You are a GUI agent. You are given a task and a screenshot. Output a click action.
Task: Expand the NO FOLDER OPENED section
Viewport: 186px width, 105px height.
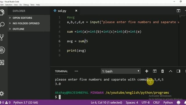(x=29, y=23)
